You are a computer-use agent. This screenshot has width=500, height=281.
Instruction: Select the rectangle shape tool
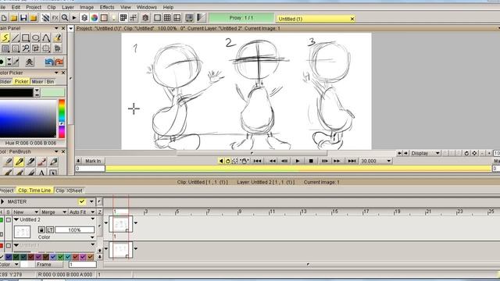tap(26, 38)
